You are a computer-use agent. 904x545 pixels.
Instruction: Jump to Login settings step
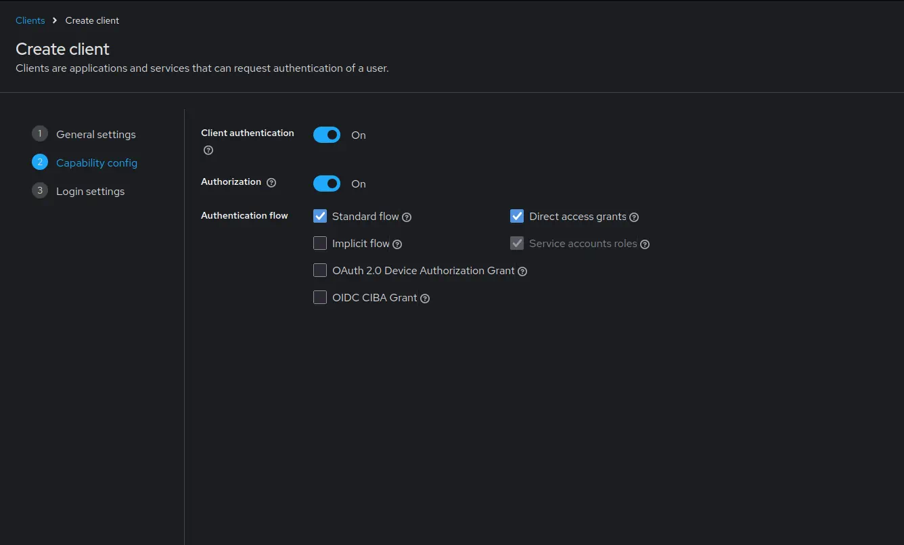(x=90, y=192)
